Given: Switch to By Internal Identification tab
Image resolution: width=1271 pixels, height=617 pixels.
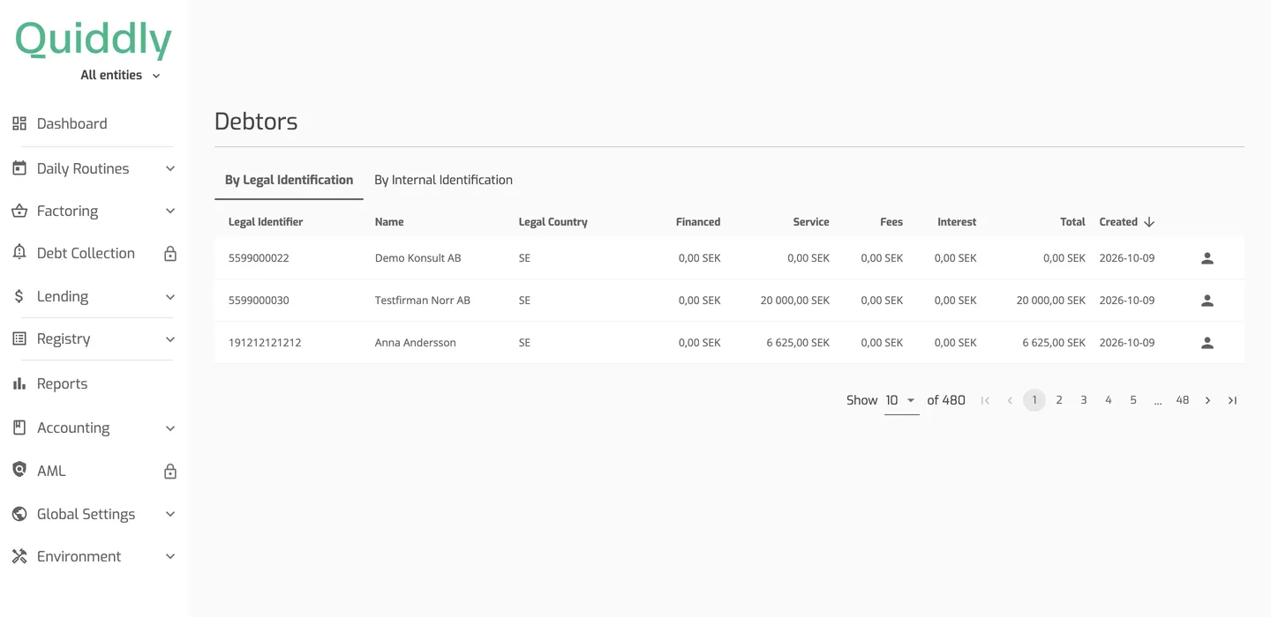Looking at the screenshot, I should 443,180.
